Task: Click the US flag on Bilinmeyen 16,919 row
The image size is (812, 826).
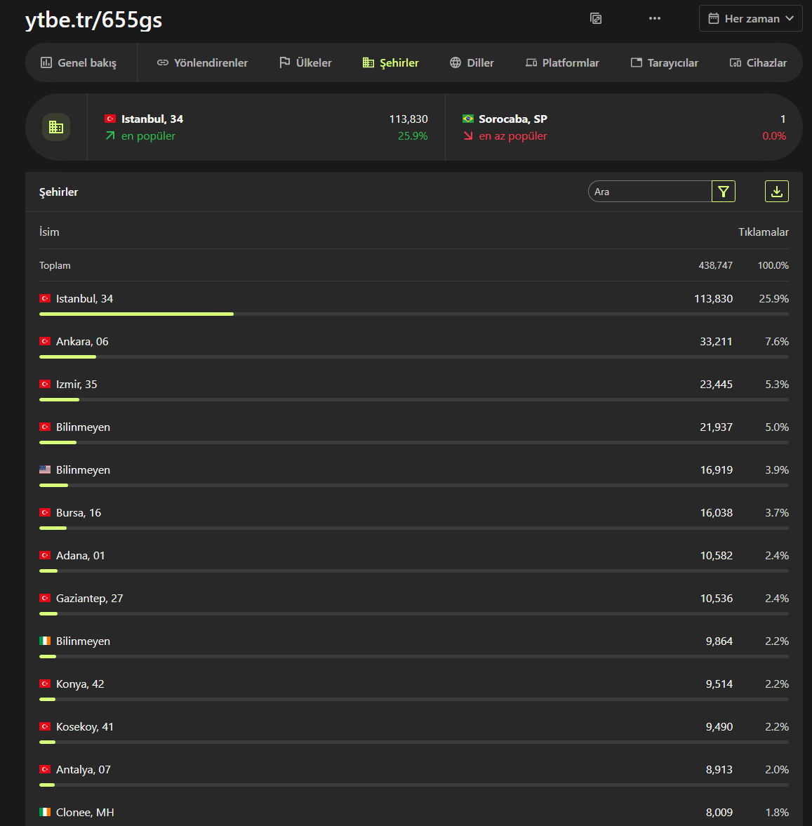Action: click(x=46, y=469)
